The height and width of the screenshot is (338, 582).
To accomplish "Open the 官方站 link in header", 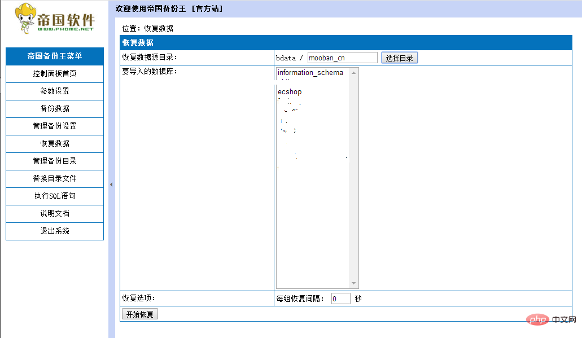I will pyautogui.click(x=207, y=8).
